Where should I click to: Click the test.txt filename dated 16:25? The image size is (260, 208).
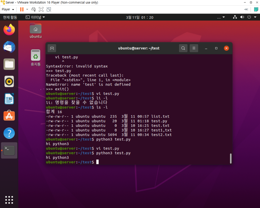pyautogui.click(x=160, y=126)
